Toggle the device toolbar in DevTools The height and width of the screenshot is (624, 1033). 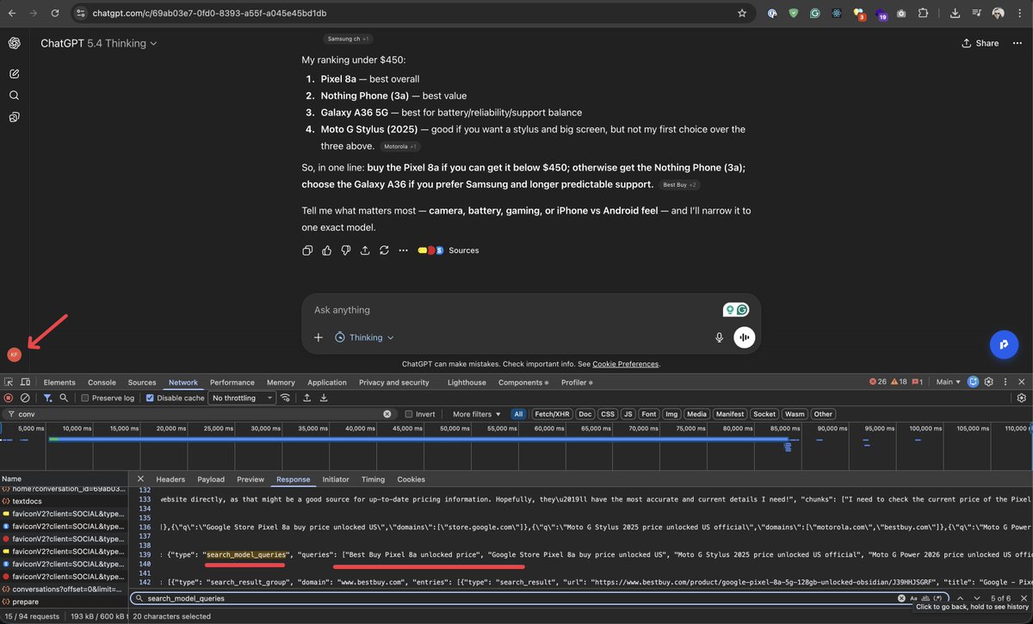[x=25, y=382]
